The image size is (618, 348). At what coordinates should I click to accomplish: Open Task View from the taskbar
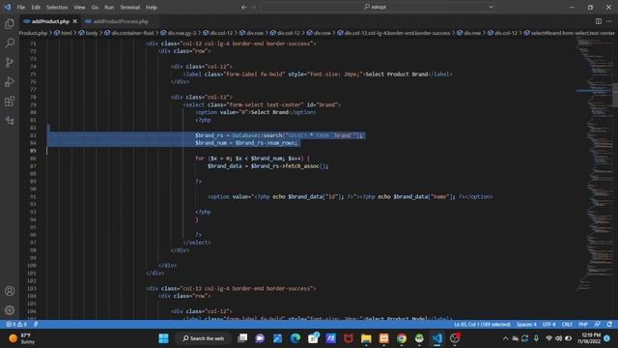pos(242,338)
